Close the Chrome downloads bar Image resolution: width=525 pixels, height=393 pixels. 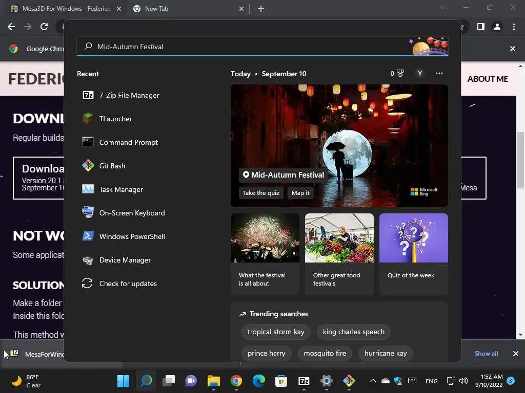click(x=516, y=354)
